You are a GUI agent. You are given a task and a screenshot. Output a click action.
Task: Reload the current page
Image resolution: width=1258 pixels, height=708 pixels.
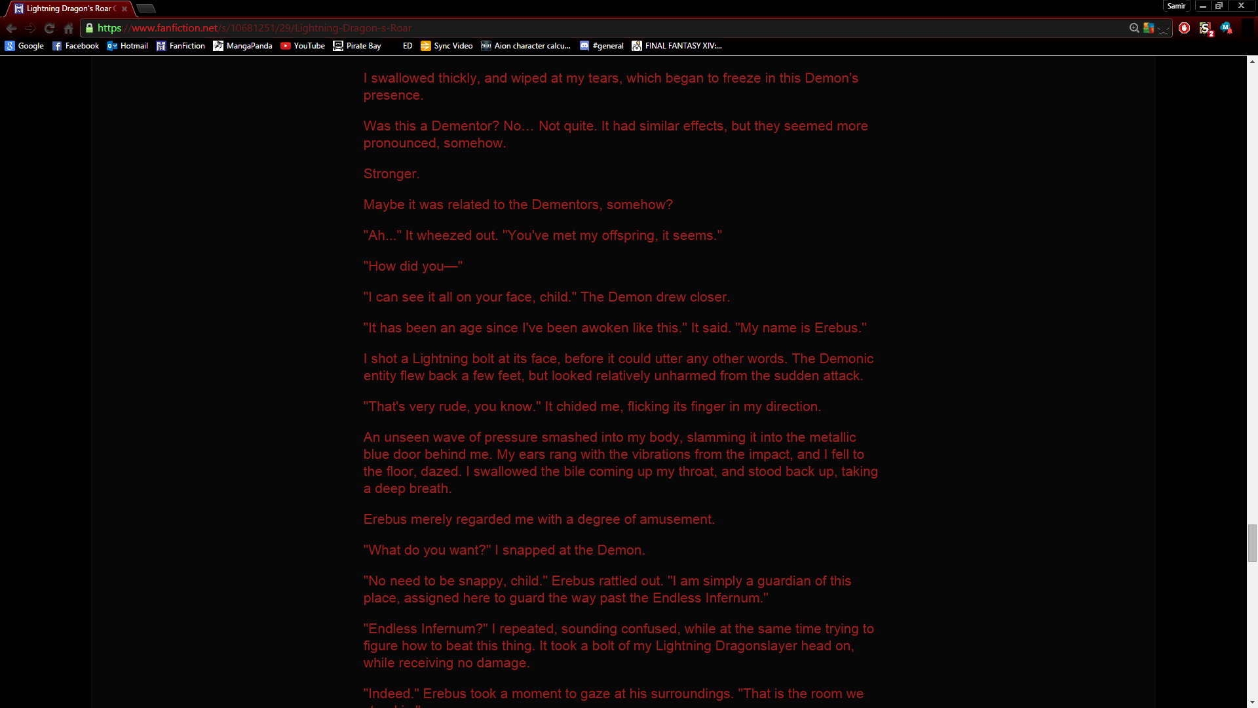click(x=49, y=28)
